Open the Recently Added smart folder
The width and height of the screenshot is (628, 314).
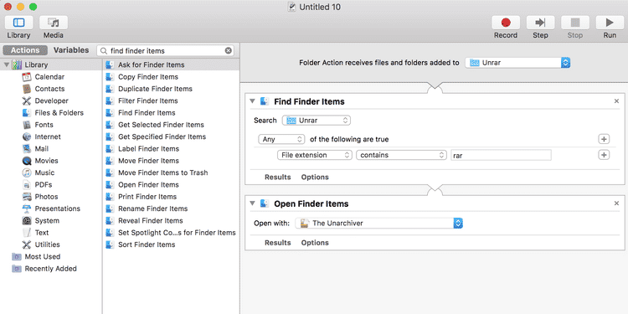pos(44,269)
